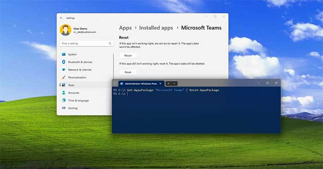The width and height of the screenshot is (323, 169).
Task: Click the Find a setting search box
Action: (x=87, y=43)
